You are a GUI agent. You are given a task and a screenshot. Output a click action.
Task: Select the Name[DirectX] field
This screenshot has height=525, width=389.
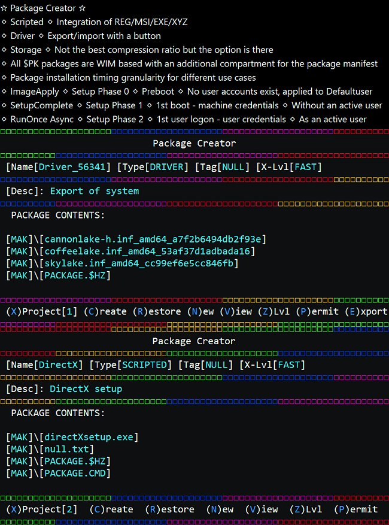44,365
